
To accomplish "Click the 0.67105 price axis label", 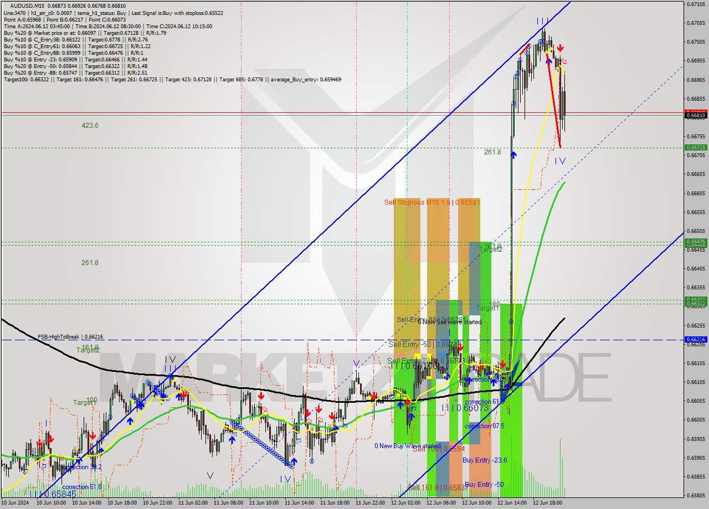I will coord(697,4).
